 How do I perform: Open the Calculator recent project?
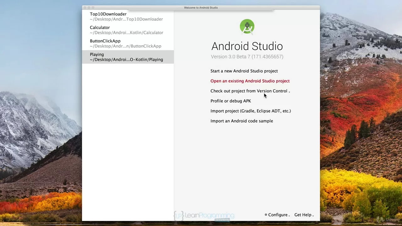coord(128,30)
